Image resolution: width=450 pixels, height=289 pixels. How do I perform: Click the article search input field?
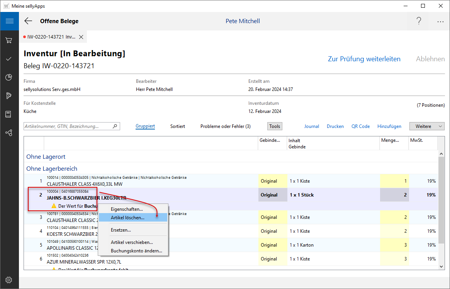point(68,126)
